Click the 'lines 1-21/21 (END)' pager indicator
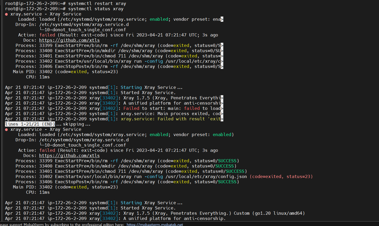 [x=30, y=124]
